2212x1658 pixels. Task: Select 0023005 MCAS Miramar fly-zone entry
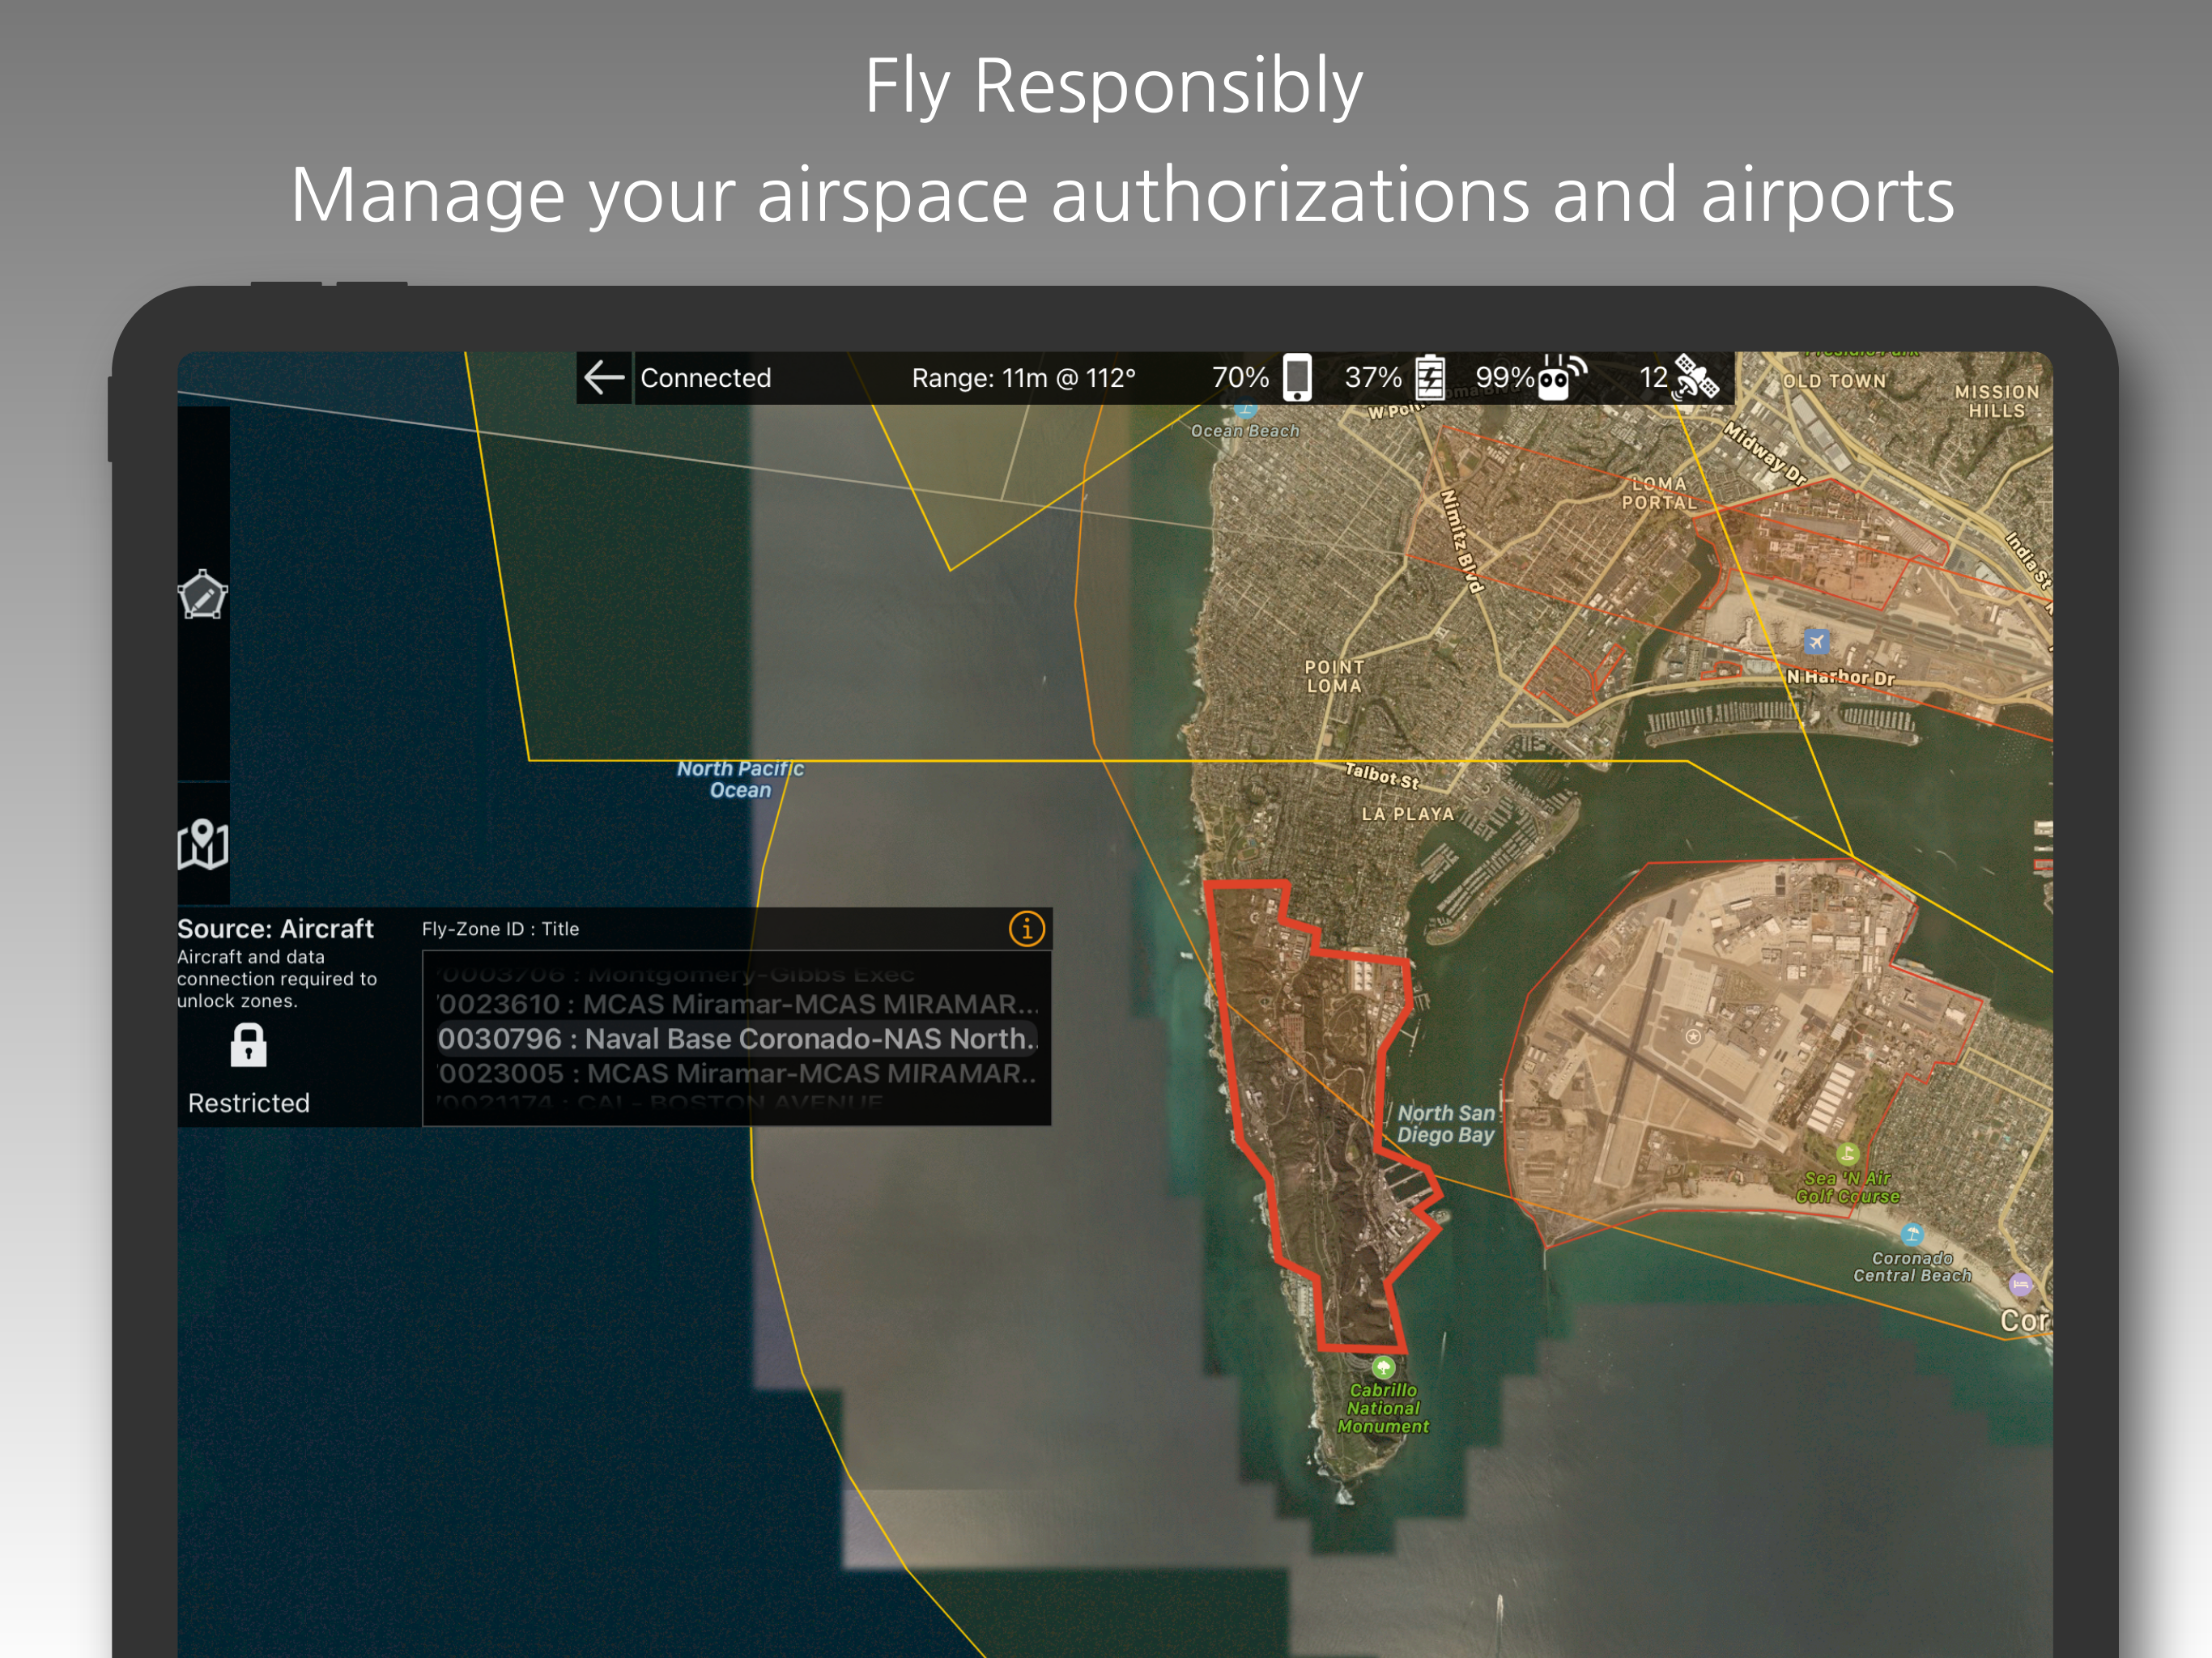click(738, 1074)
